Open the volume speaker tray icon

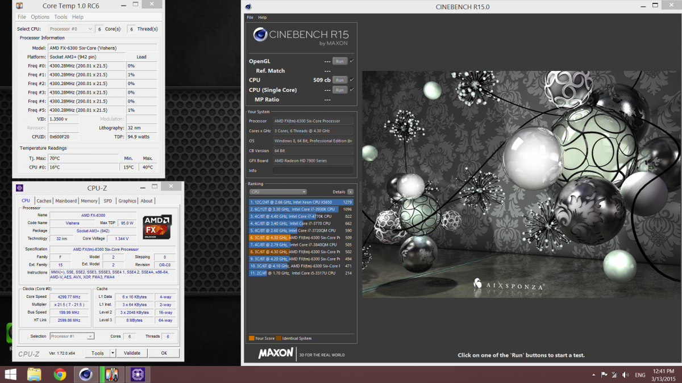pos(624,374)
